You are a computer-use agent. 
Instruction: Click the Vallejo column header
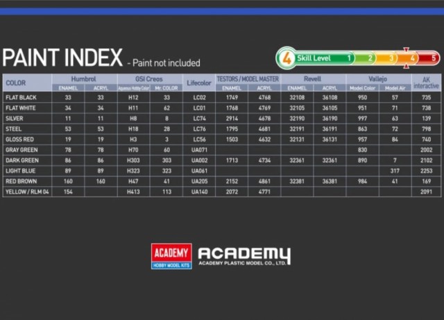click(x=378, y=79)
